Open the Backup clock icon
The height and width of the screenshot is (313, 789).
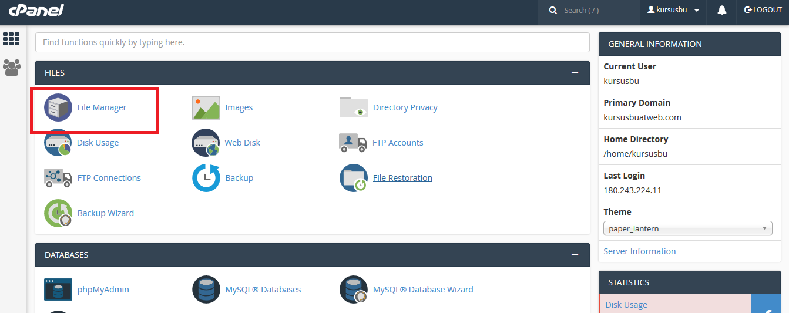pyautogui.click(x=206, y=178)
